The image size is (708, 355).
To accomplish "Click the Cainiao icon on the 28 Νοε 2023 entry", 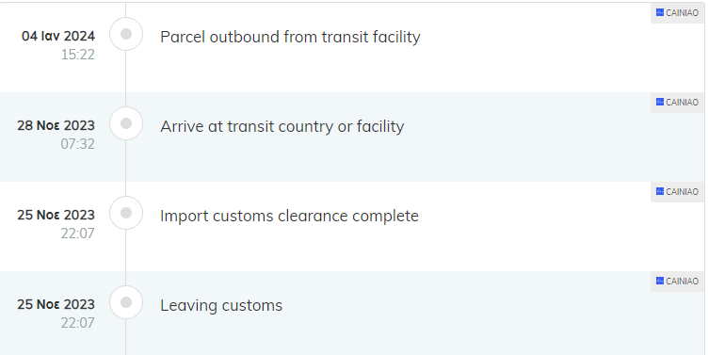I will pyautogui.click(x=660, y=102).
